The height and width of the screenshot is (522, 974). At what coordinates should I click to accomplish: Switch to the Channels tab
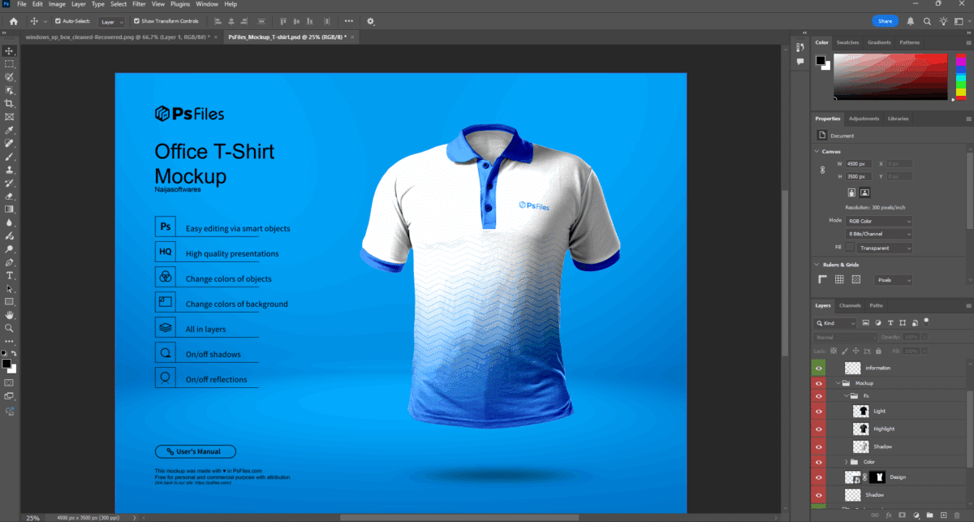850,305
